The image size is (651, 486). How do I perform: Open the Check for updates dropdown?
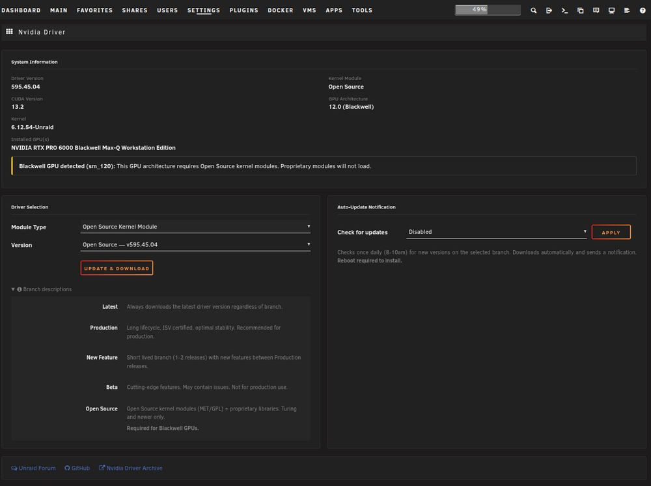pyautogui.click(x=497, y=232)
